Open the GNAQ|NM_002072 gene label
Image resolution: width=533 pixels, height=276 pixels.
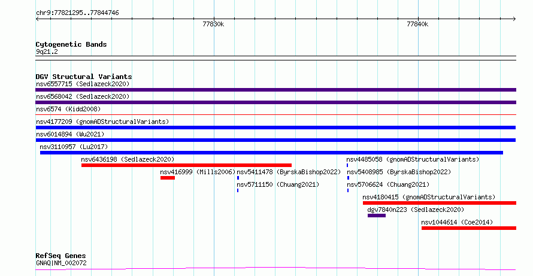(61, 263)
